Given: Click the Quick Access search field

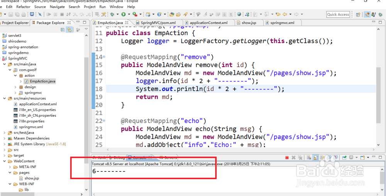Looking at the screenshot, I should (338, 15).
